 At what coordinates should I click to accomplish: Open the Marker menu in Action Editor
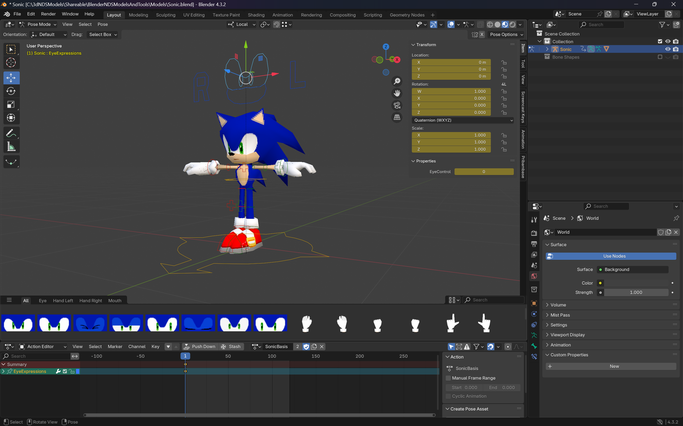[x=115, y=347]
